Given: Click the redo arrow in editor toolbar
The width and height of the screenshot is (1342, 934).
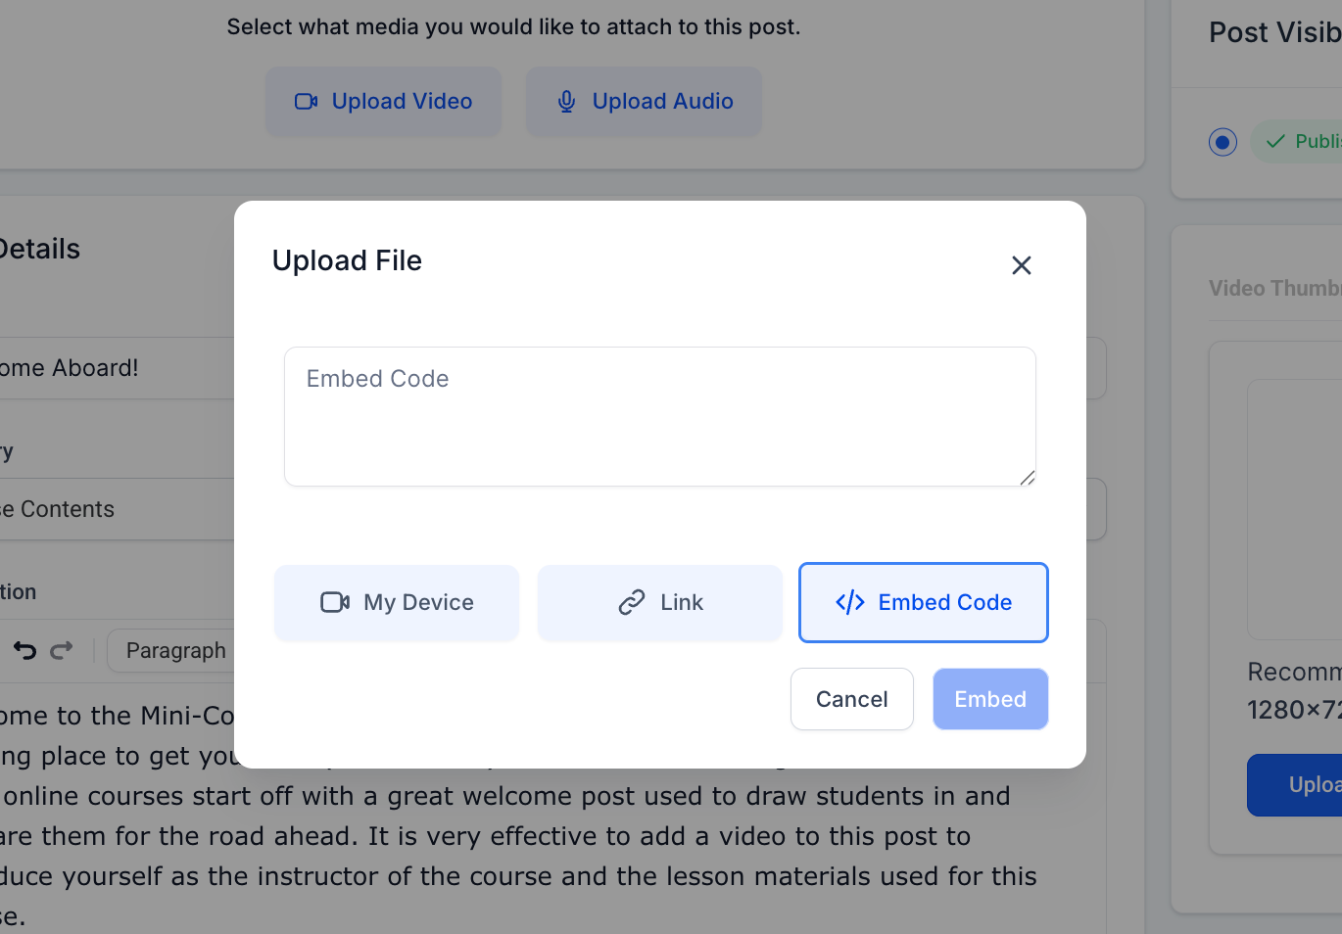Looking at the screenshot, I should point(62,650).
